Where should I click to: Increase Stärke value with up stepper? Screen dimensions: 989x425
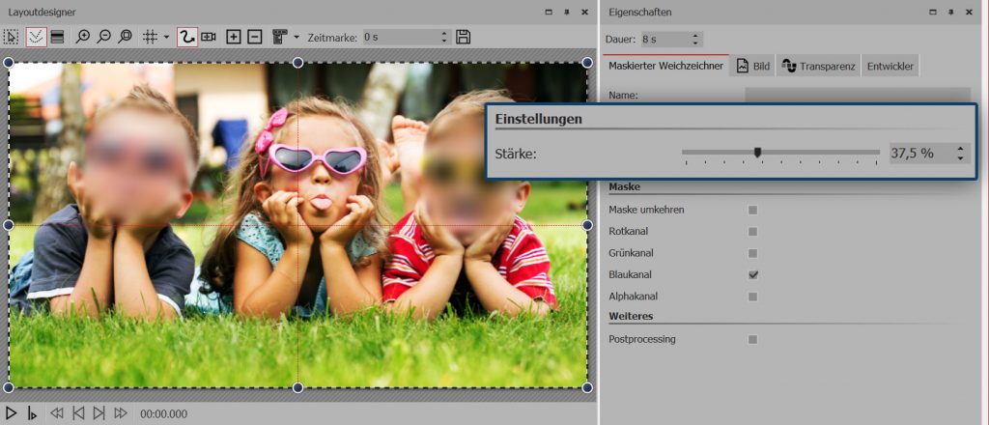coord(959,149)
